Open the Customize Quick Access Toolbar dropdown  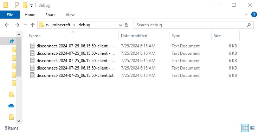coord(31,6)
